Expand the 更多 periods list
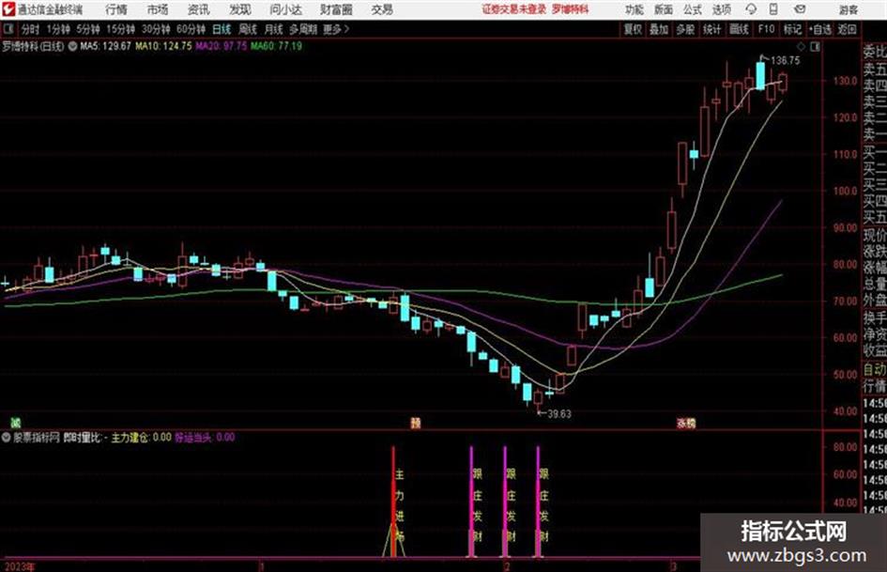 click(x=336, y=29)
